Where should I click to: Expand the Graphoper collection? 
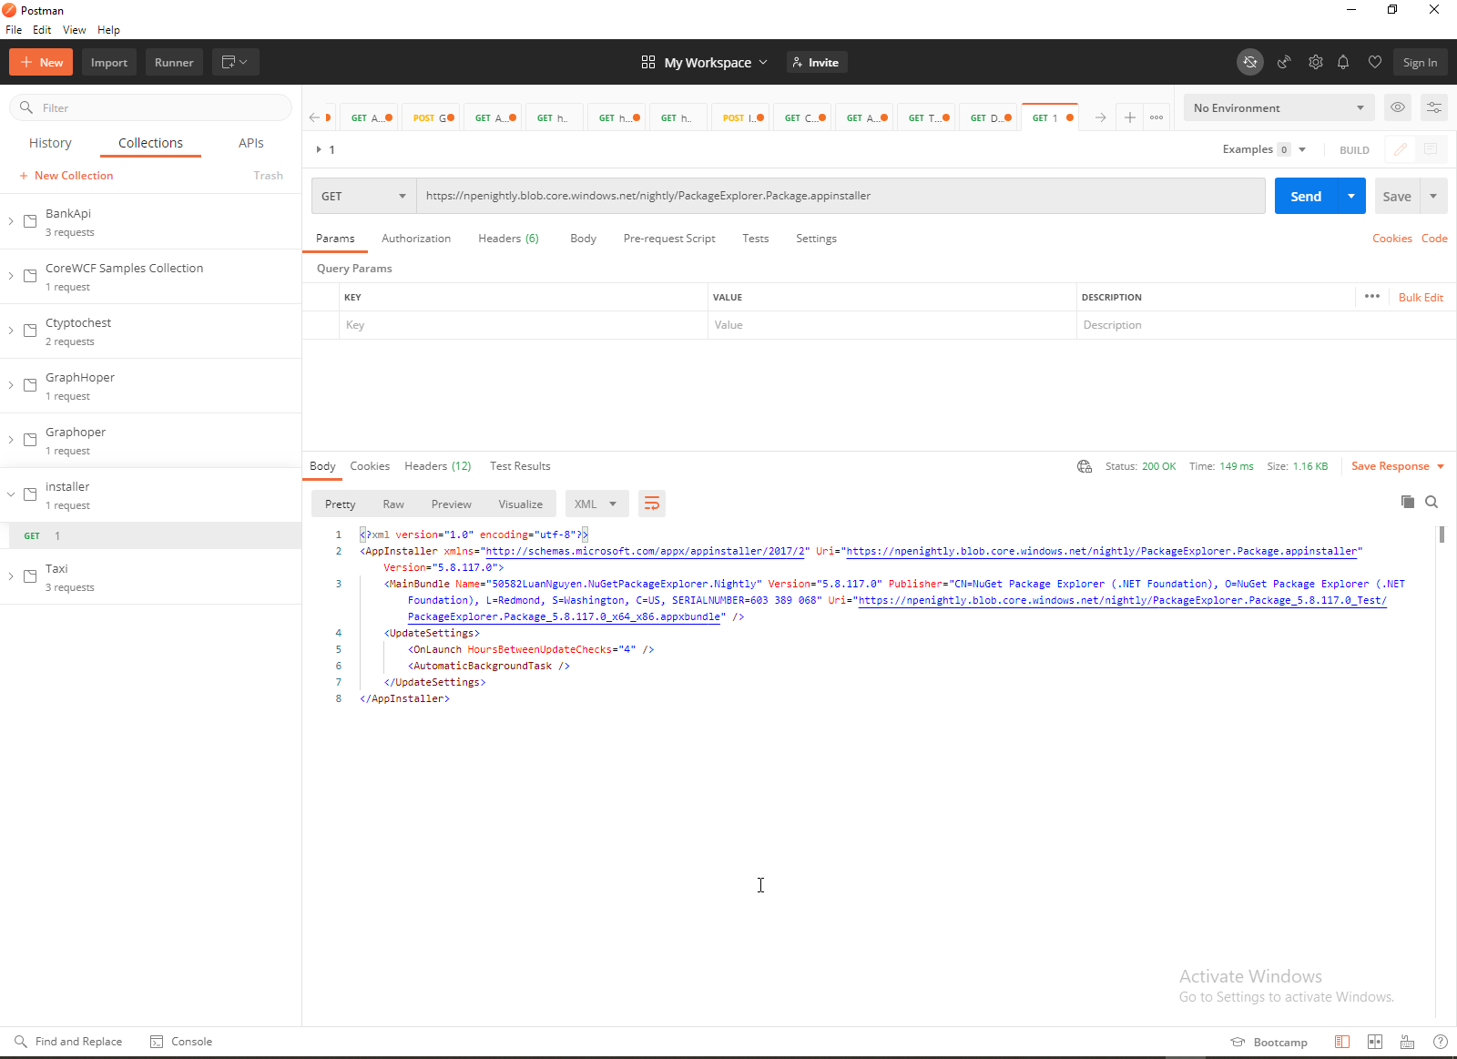(x=11, y=440)
